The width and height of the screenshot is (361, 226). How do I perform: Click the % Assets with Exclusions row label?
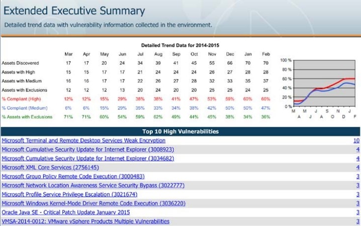pos(27,117)
